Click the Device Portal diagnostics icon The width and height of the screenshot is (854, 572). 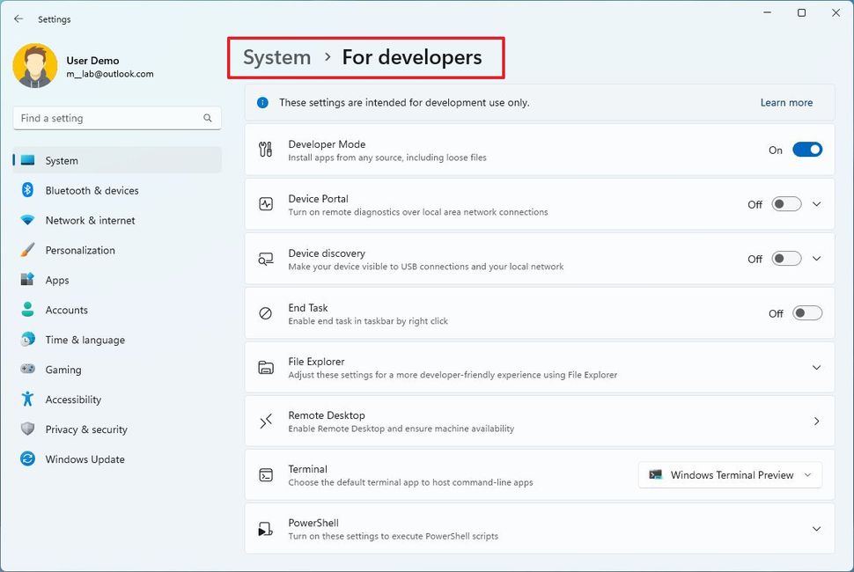[x=266, y=204]
